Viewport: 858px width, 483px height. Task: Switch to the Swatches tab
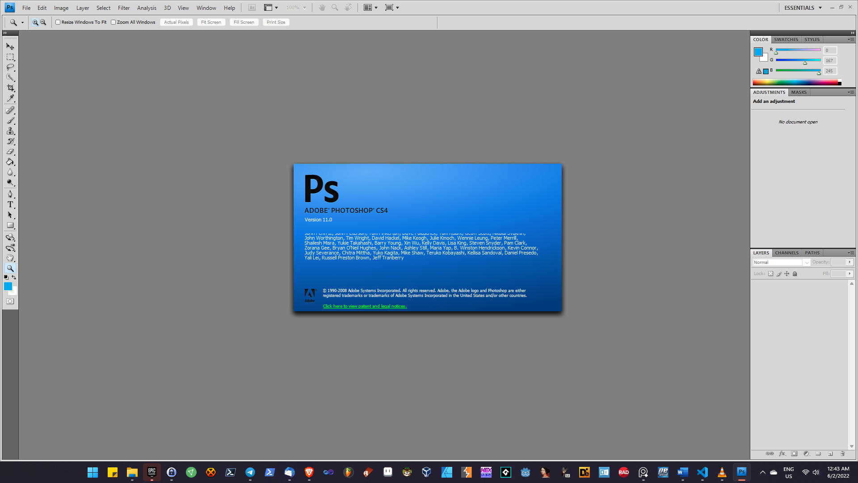pyautogui.click(x=786, y=39)
